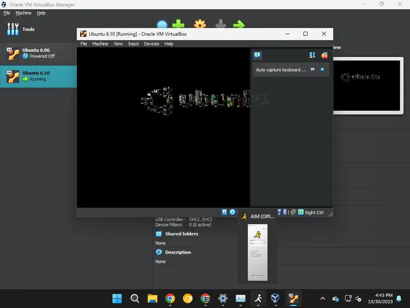
Task: Open Machine menu in the Ubuntu VM window
Action: [100, 44]
